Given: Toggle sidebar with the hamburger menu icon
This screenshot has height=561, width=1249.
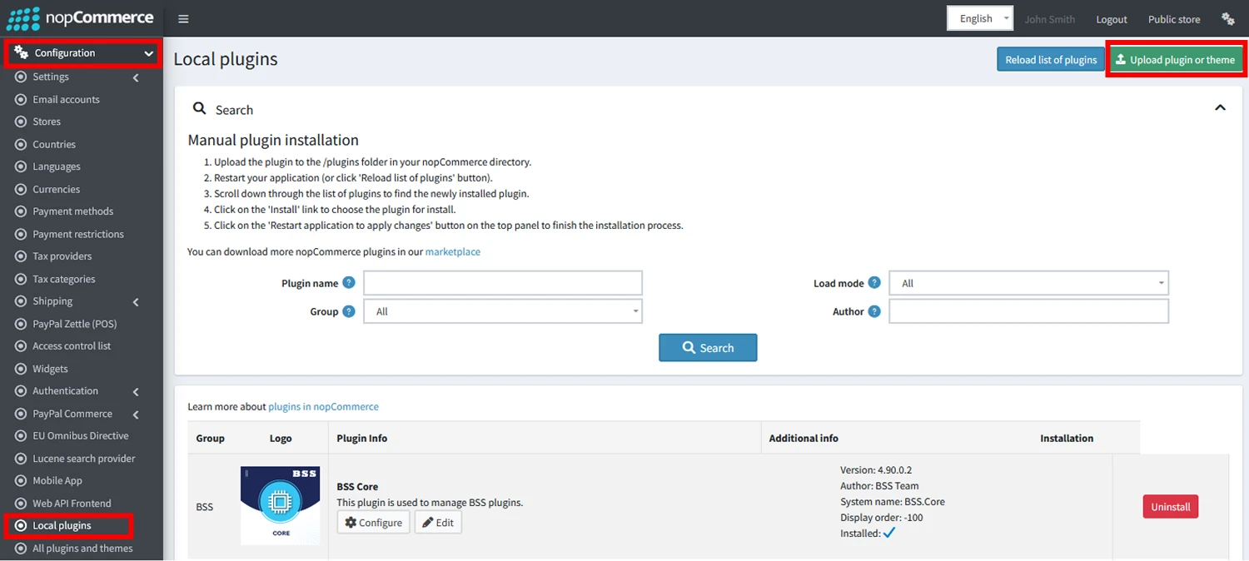Looking at the screenshot, I should (x=183, y=19).
